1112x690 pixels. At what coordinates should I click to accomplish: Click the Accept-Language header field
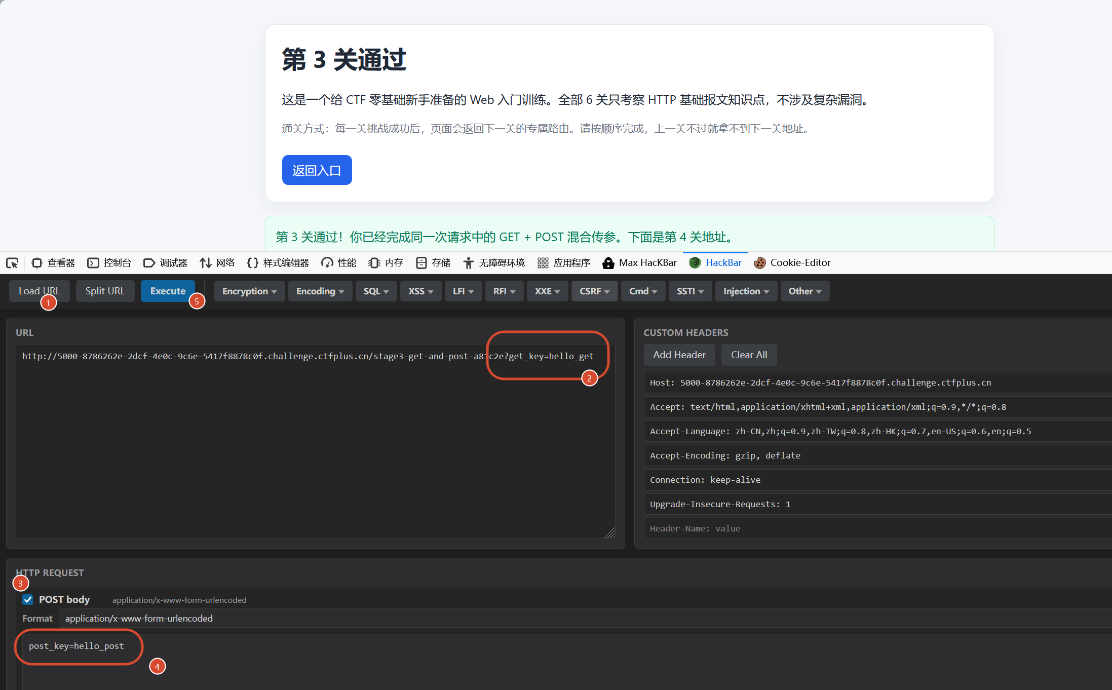(878, 431)
